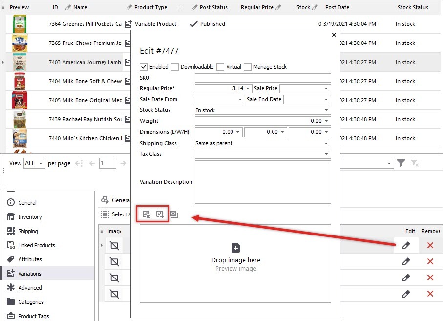This screenshot has width=443, height=321.
Task: Select the Milk-Bone Original product thumbnail
Action: pyautogui.click(x=20, y=100)
